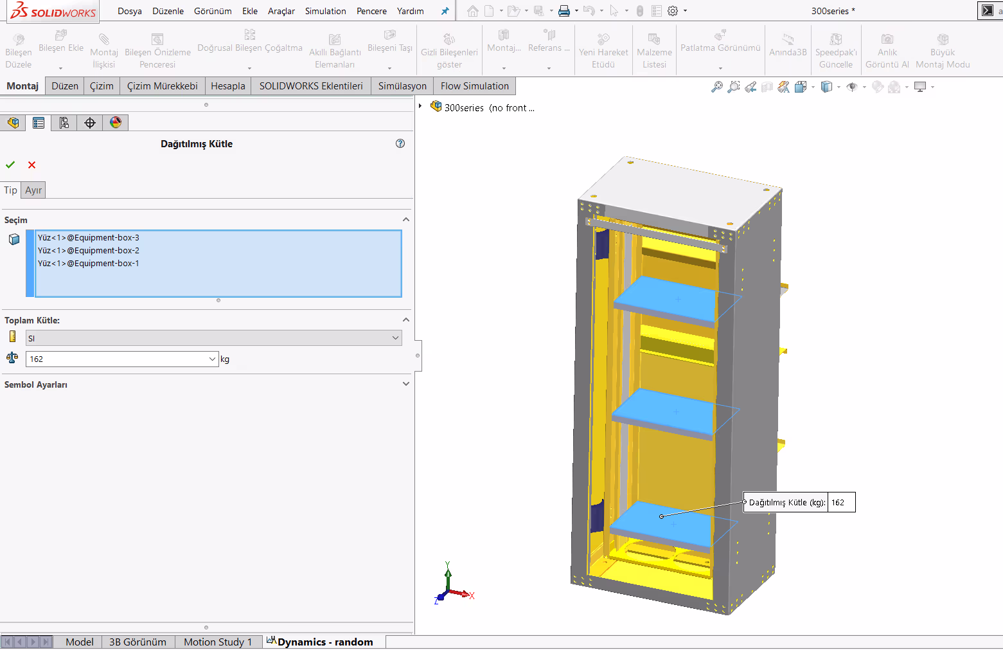Open the Dağıtılmış Kütle help icon

(x=400, y=143)
